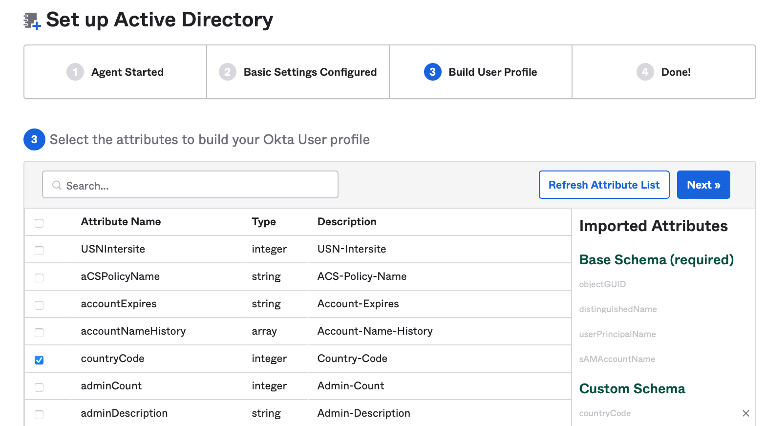The height and width of the screenshot is (426, 765).
Task: Tick the aCSPolicyName checkbox
Action: click(x=39, y=278)
